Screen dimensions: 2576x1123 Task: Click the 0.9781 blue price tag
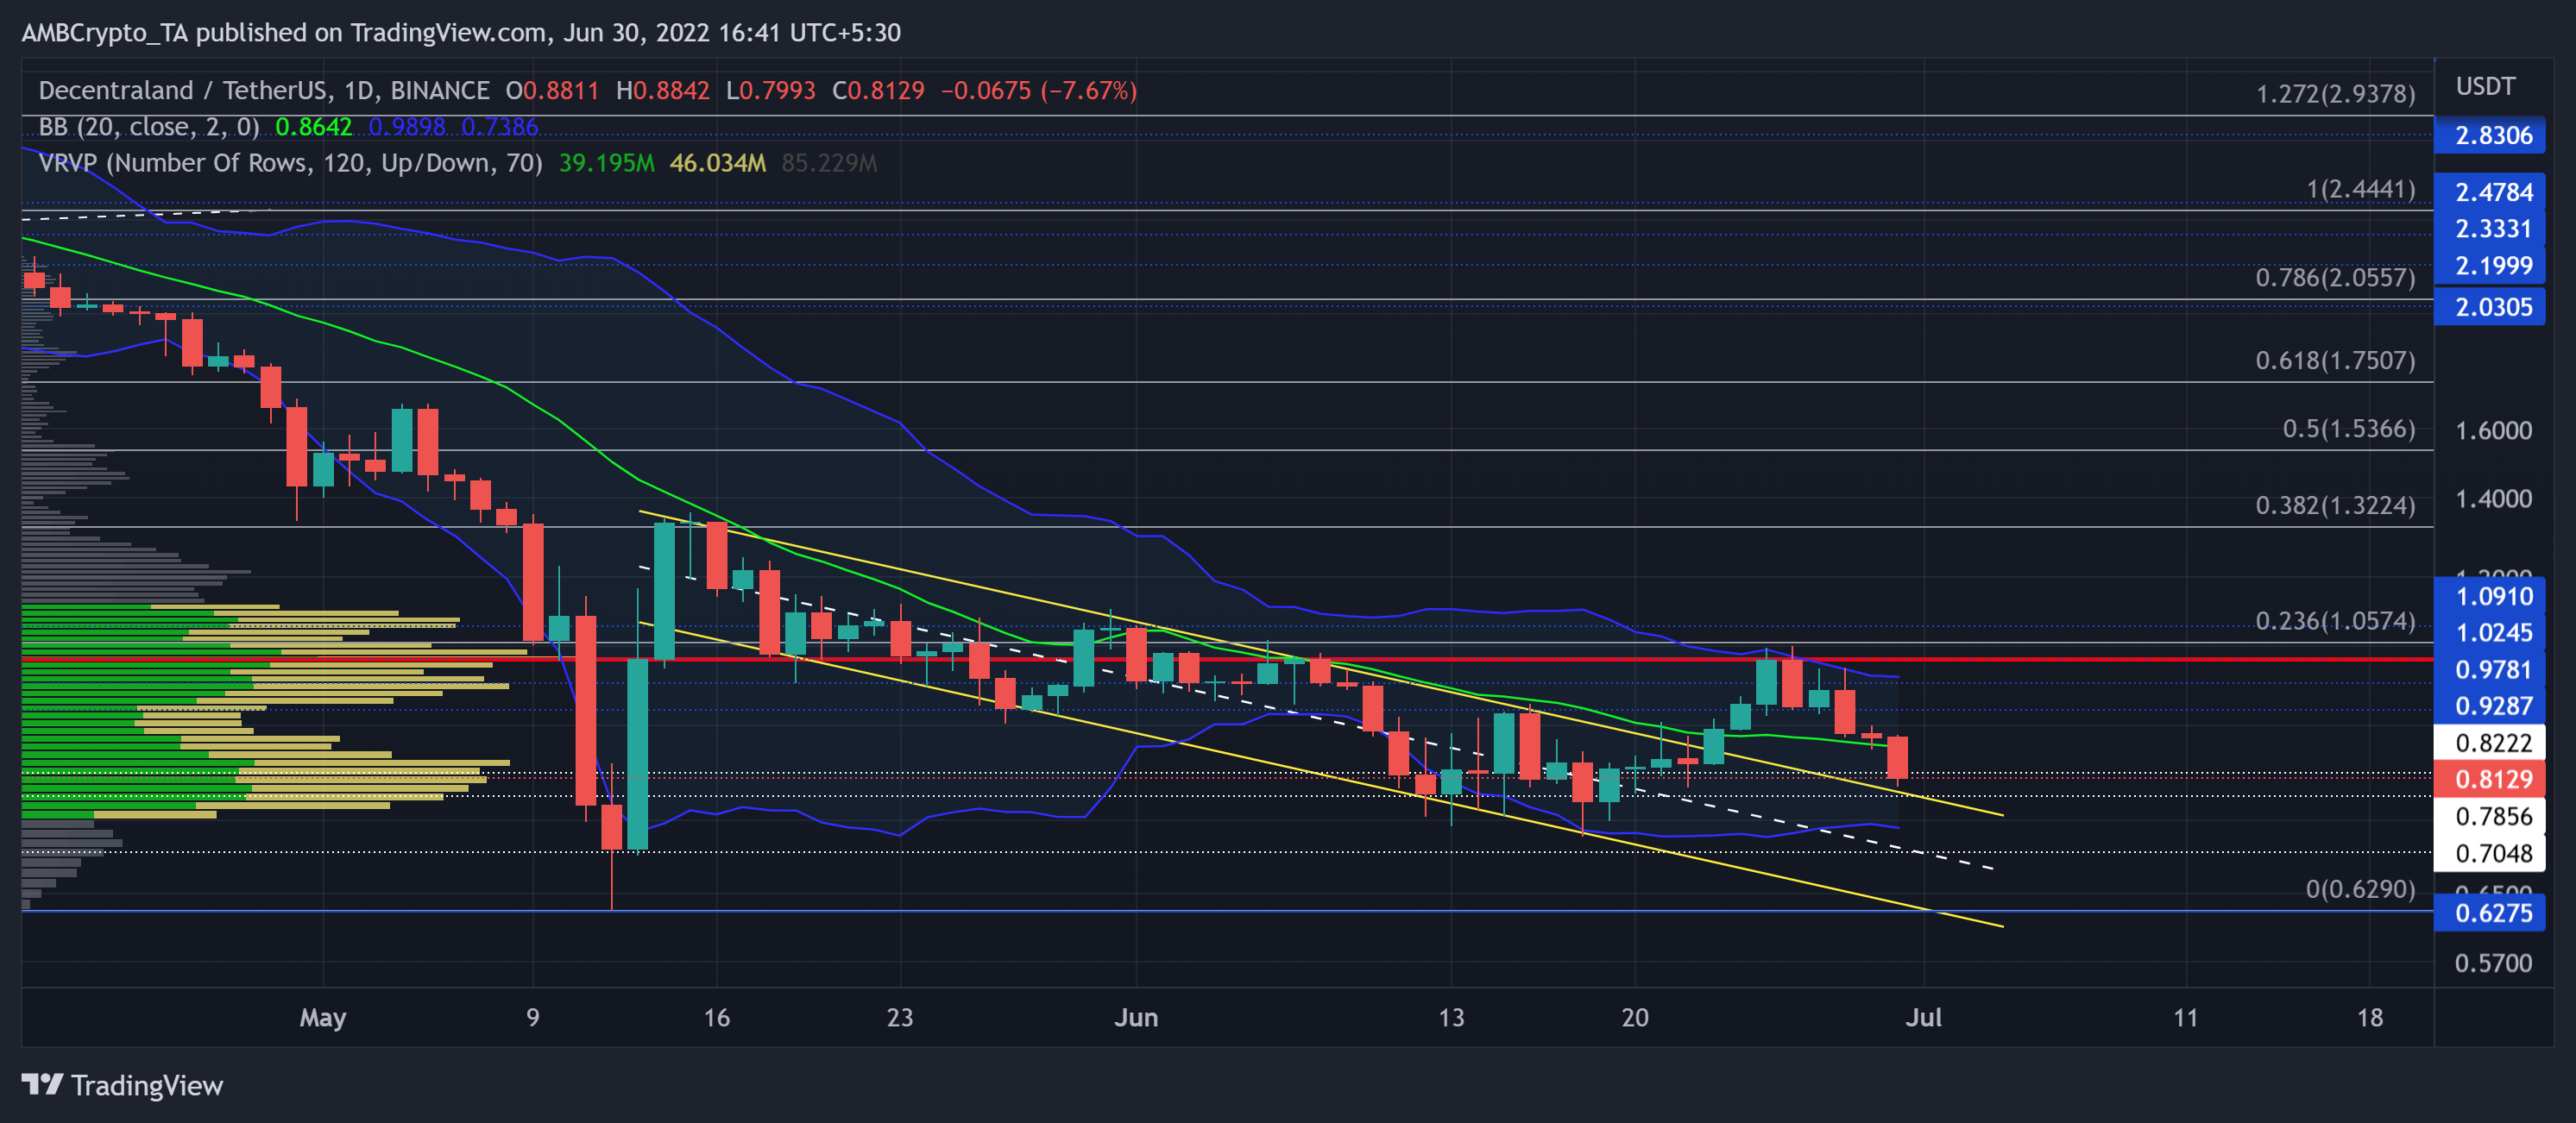2492,670
